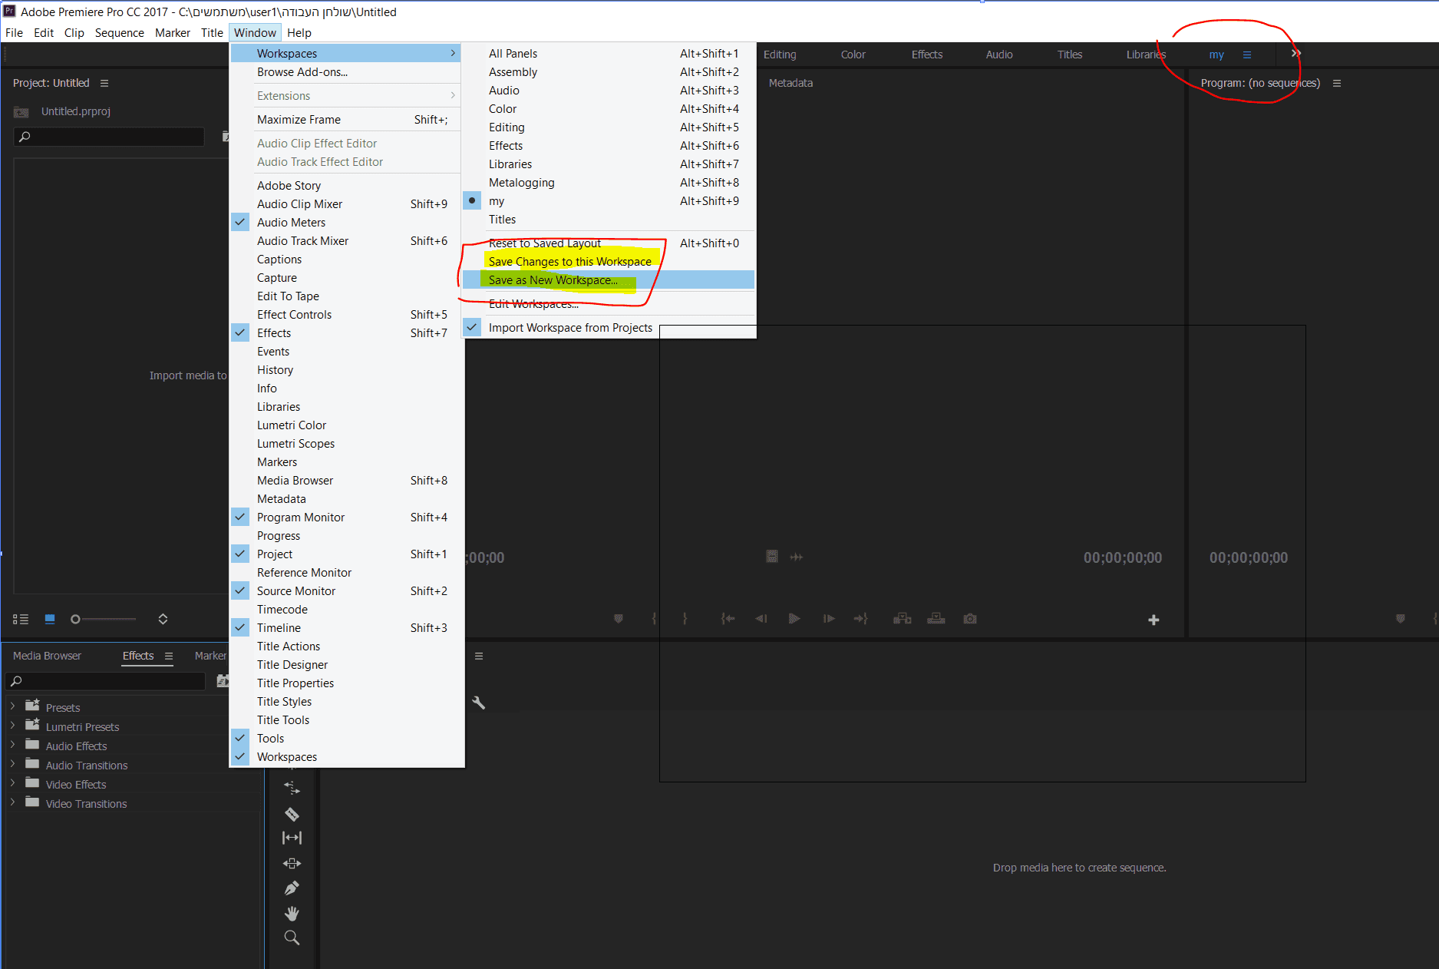
Task: Switch Project panel to list view
Action: click(21, 619)
